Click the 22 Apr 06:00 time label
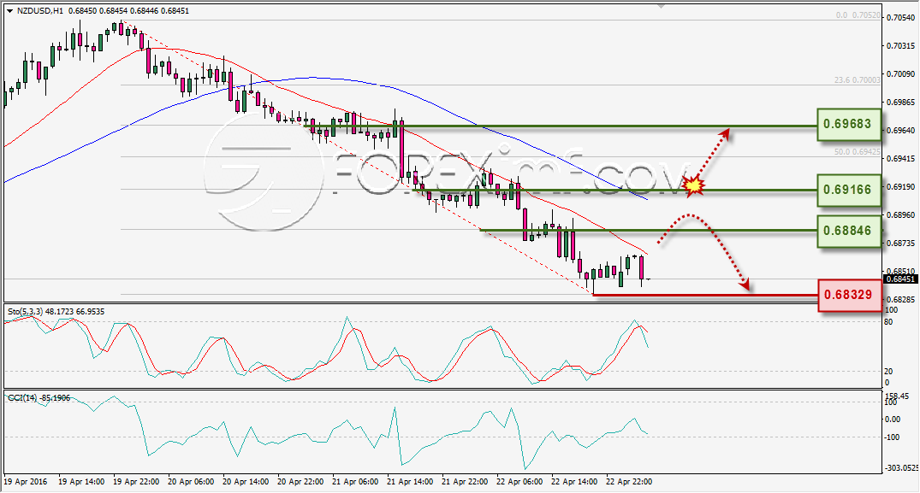Screen dimensions: 920x493 pos(519,482)
